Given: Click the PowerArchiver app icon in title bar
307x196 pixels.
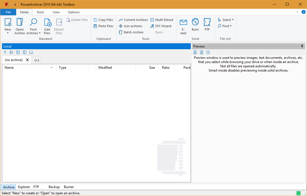Looking at the screenshot, I should 7,4.
